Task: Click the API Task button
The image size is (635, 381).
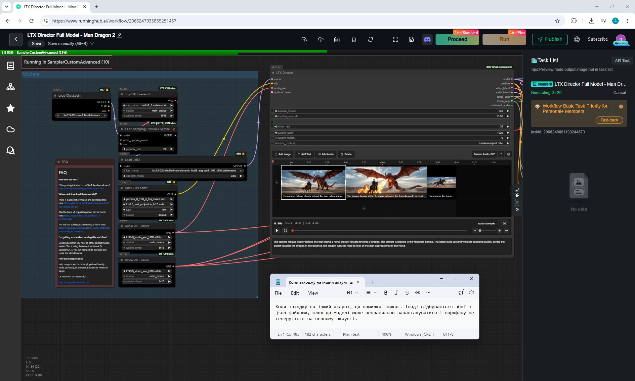Action: click(x=622, y=61)
